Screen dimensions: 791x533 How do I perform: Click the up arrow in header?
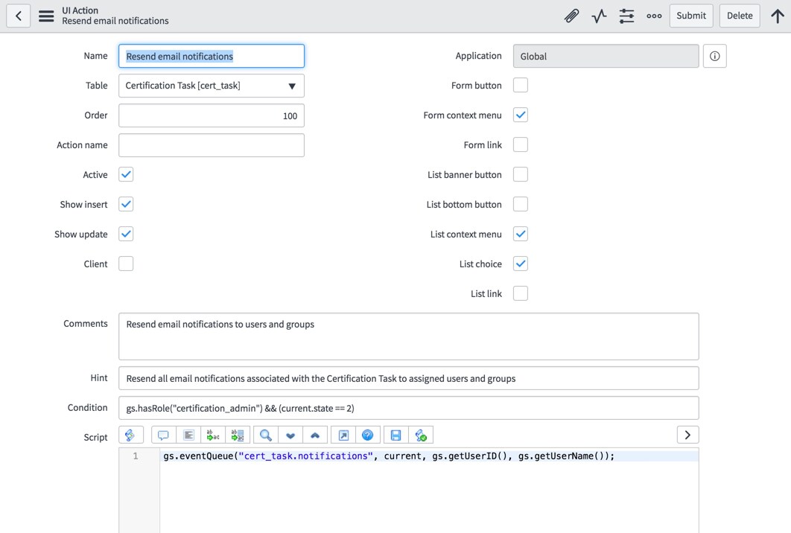[x=778, y=16]
